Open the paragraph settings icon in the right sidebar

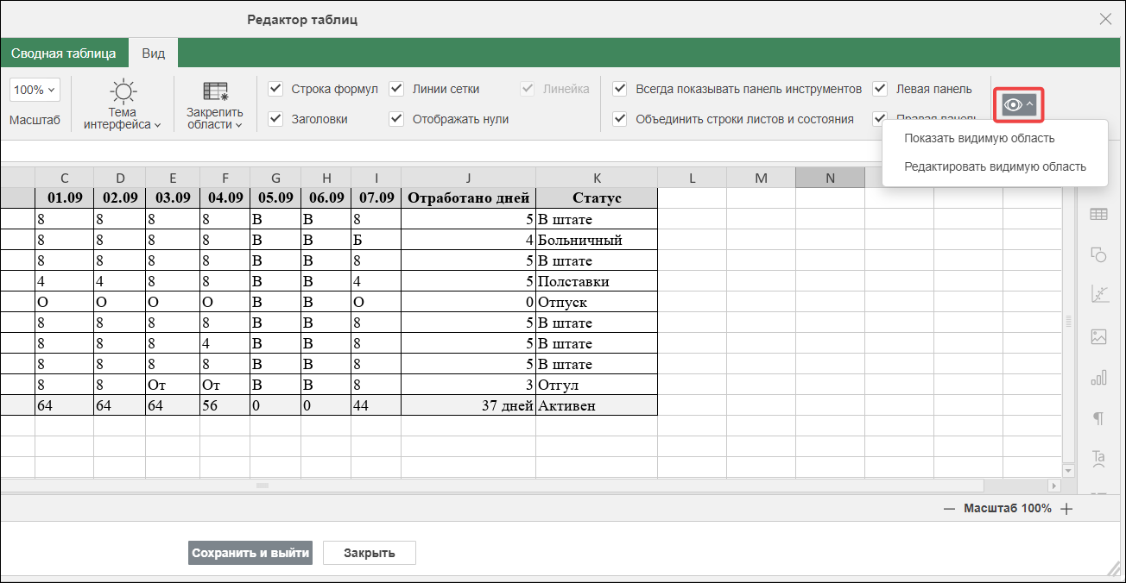(1098, 418)
